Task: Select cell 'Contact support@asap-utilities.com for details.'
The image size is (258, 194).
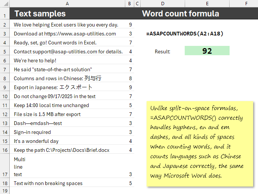Action: [x=67, y=51]
